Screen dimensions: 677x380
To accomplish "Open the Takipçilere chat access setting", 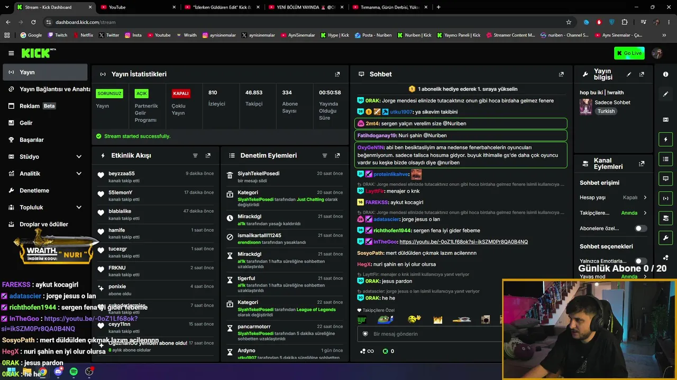I will click(x=614, y=213).
